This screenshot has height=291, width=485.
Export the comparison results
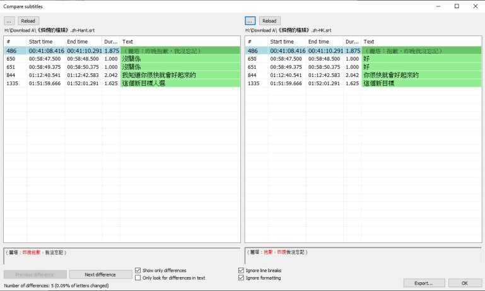point(424,283)
